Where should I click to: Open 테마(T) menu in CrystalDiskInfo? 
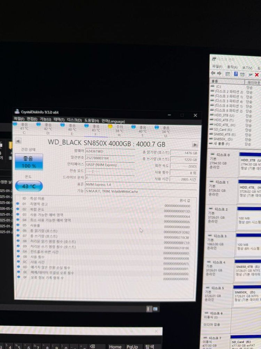coord(59,119)
